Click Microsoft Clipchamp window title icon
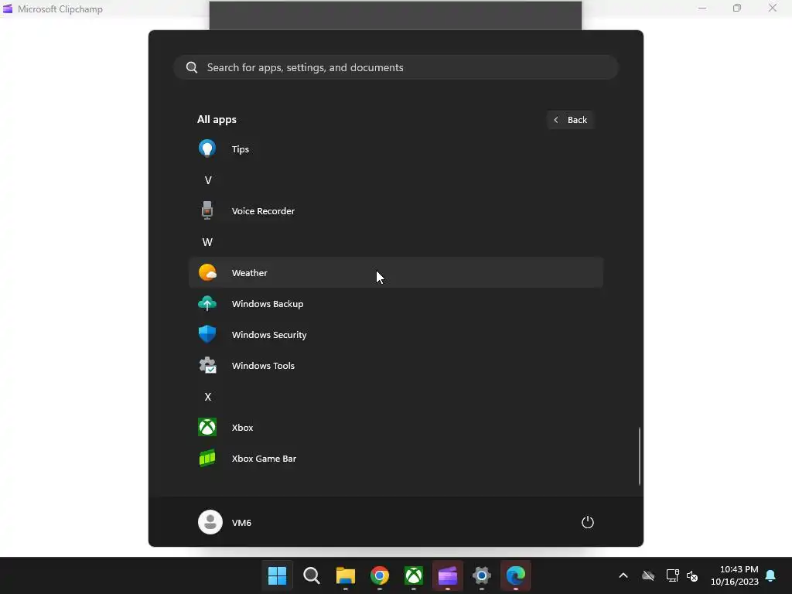Viewport: 792px width, 594px height. pyautogui.click(x=8, y=9)
